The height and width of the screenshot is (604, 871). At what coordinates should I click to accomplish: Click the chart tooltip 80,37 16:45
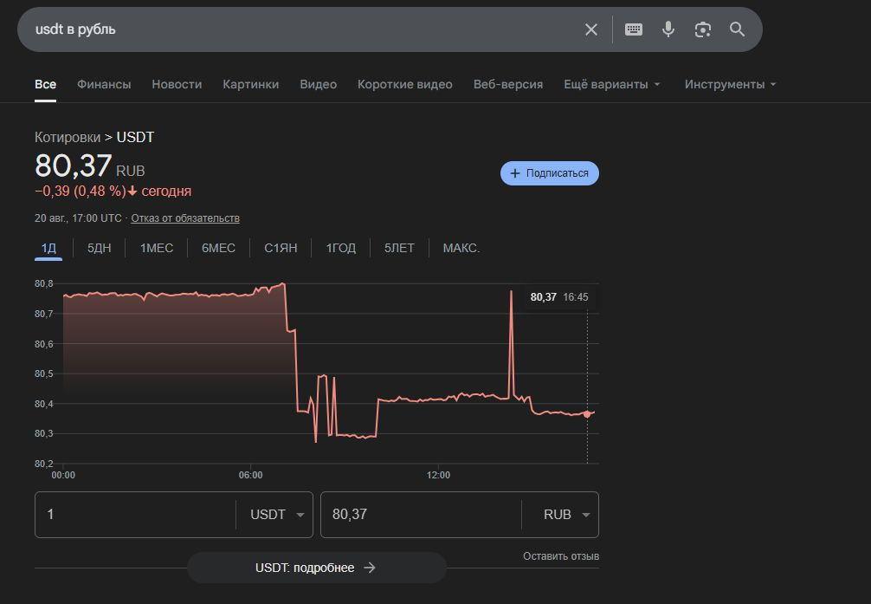pos(559,297)
